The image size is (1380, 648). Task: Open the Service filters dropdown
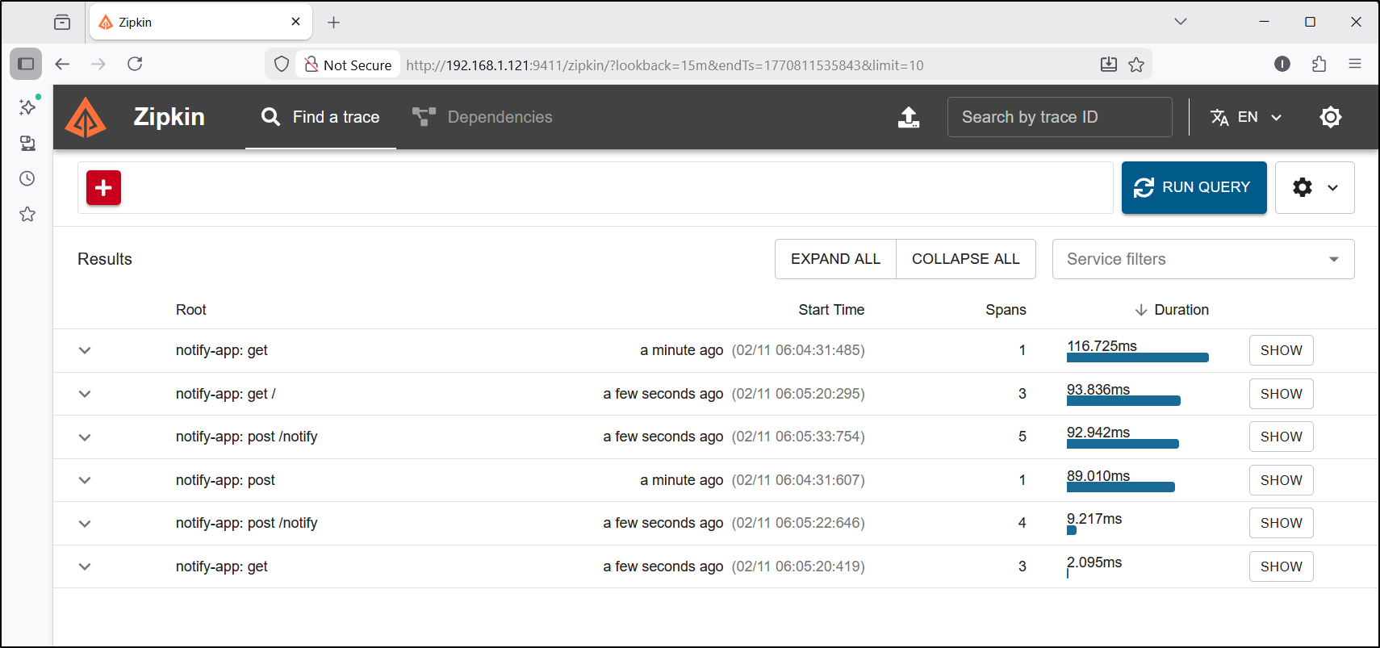tap(1202, 259)
